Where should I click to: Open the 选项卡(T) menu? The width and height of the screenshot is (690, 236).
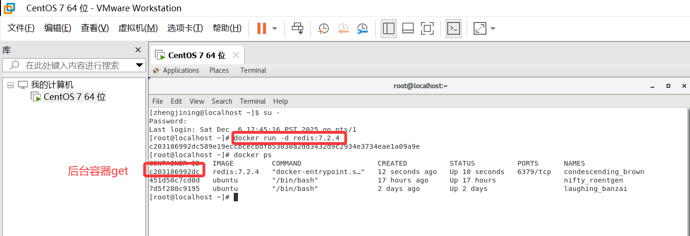pos(185,28)
